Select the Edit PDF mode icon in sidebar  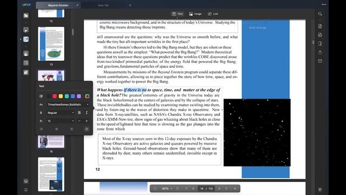coord(26,40)
